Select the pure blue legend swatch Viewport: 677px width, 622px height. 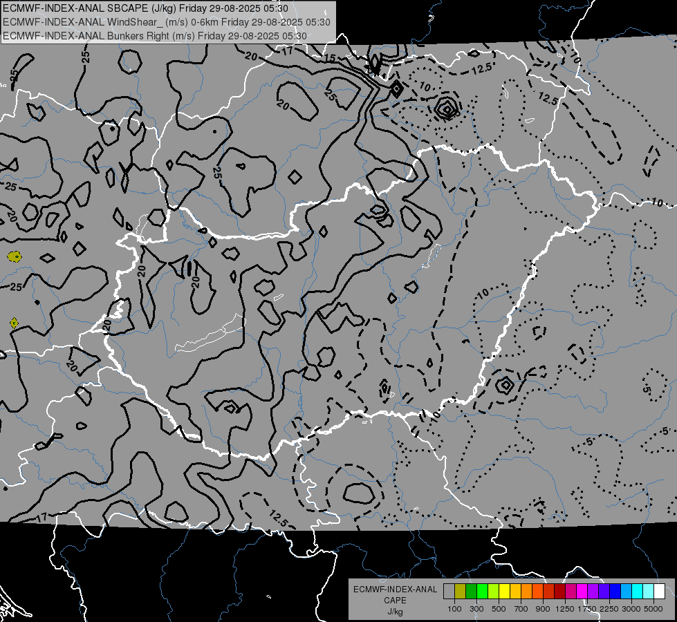[x=615, y=592]
